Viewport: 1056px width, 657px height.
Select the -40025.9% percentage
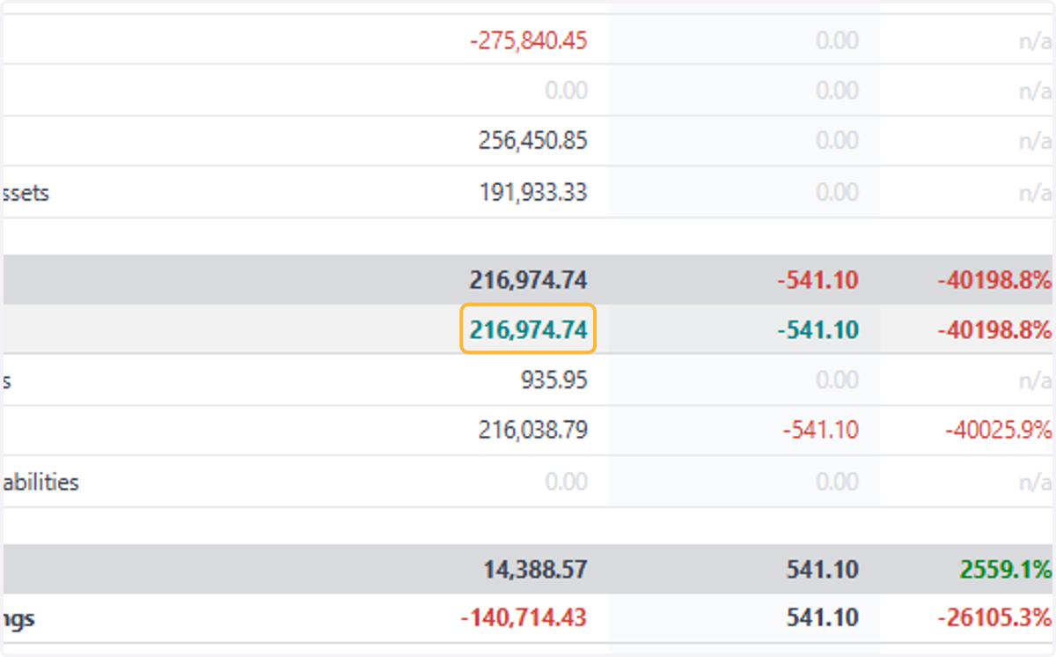(999, 430)
